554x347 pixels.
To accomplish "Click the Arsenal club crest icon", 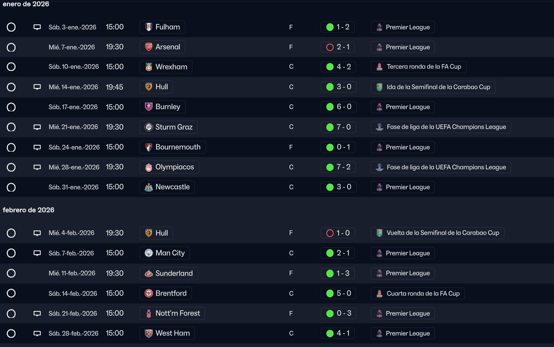I will [149, 47].
